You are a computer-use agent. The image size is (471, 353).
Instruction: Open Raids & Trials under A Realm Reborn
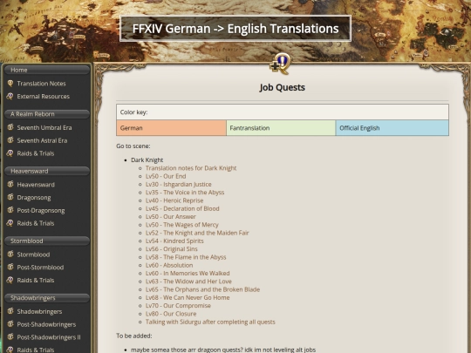(36, 153)
